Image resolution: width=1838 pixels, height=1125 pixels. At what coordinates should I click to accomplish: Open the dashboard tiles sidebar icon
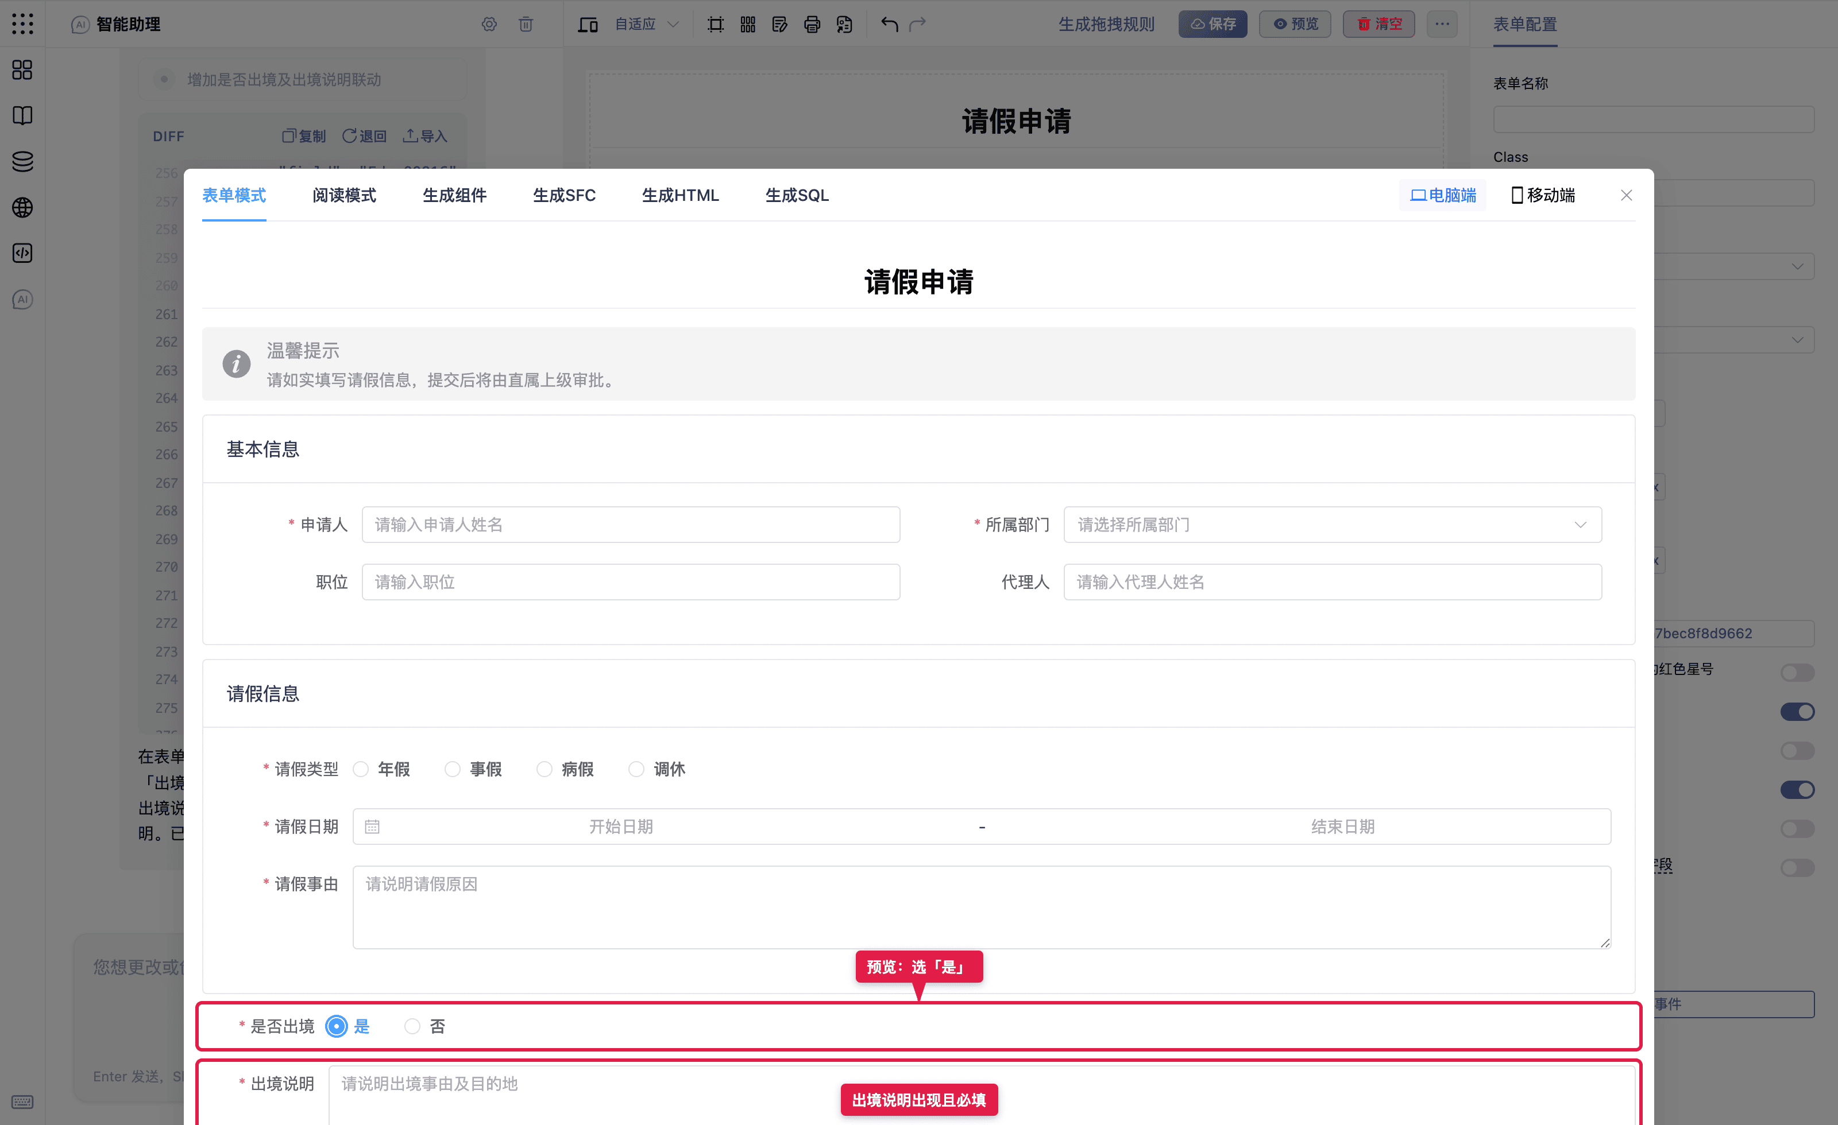[22, 69]
